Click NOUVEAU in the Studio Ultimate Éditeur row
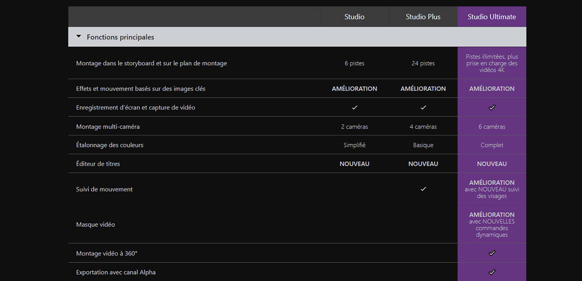The height and width of the screenshot is (281, 582). click(x=492, y=164)
